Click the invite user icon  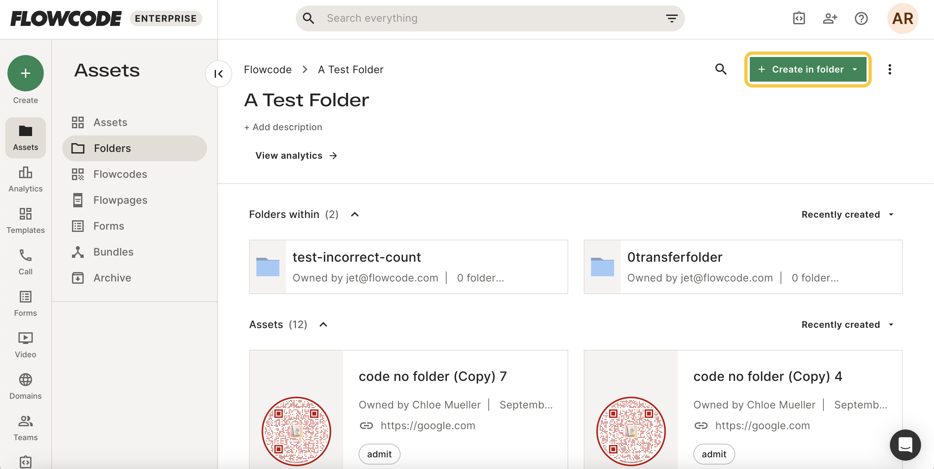point(830,18)
